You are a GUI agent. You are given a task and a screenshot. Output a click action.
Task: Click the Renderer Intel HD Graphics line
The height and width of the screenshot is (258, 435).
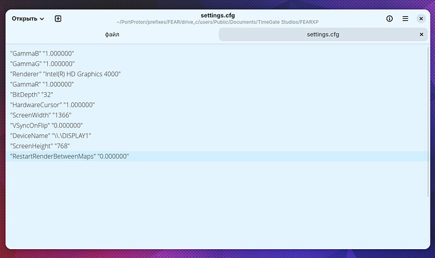(x=65, y=74)
